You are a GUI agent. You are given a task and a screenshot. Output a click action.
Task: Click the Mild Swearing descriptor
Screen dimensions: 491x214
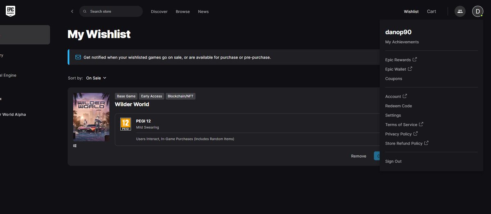tap(148, 127)
